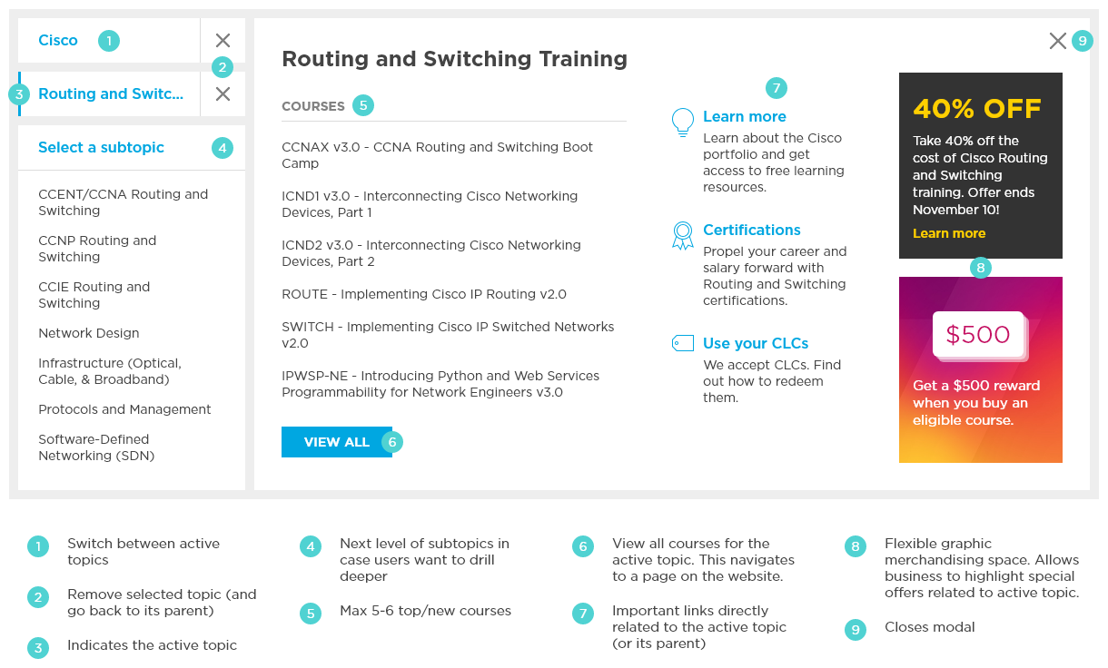Click the $500 reward card graphic
Screen dimensions: 1108x668
tap(980, 370)
